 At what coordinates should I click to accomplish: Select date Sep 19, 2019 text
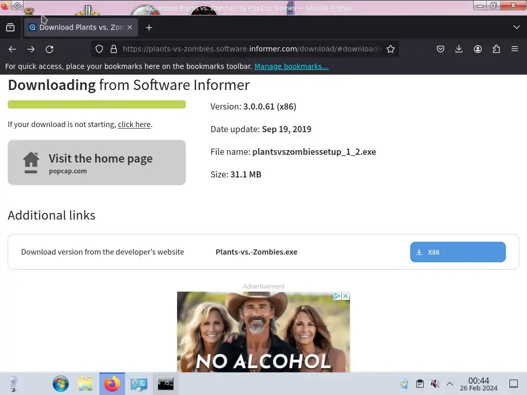(x=286, y=129)
